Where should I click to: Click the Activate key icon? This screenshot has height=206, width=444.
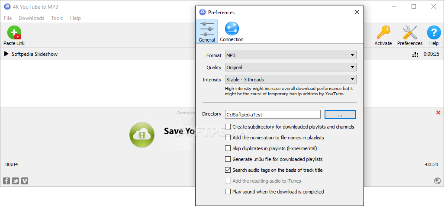[383, 32]
